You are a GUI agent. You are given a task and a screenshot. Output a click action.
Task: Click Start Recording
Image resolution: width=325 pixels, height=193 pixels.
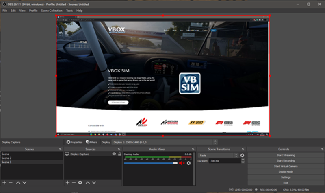click(286, 160)
